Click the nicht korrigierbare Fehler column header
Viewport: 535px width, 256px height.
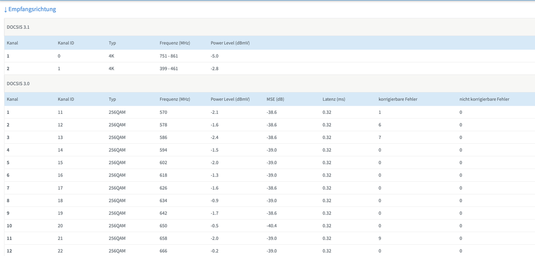[x=485, y=99]
